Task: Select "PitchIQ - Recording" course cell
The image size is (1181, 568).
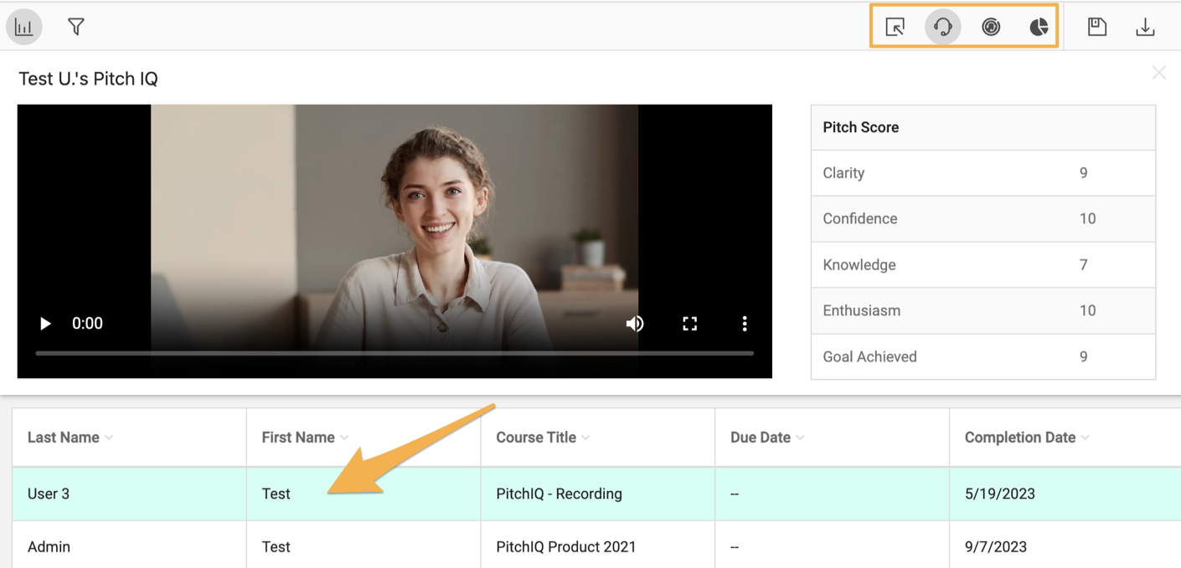Action: [598, 494]
